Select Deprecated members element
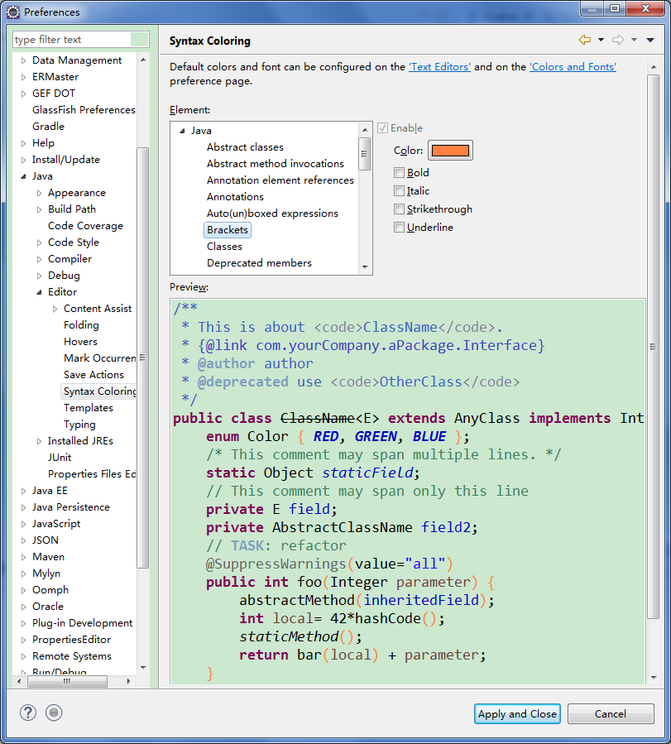Image resolution: width=671 pixels, height=744 pixels. coord(260,263)
